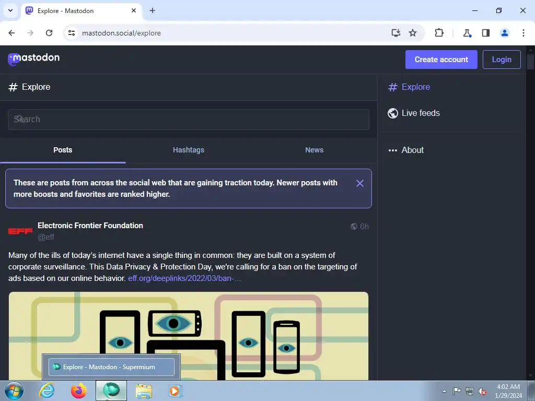The image size is (535, 401).
Task: Reload the Mastodon page
Action: [49, 33]
